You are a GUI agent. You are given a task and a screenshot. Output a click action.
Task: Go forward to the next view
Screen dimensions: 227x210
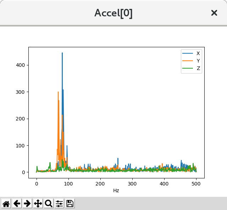(x=27, y=204)
